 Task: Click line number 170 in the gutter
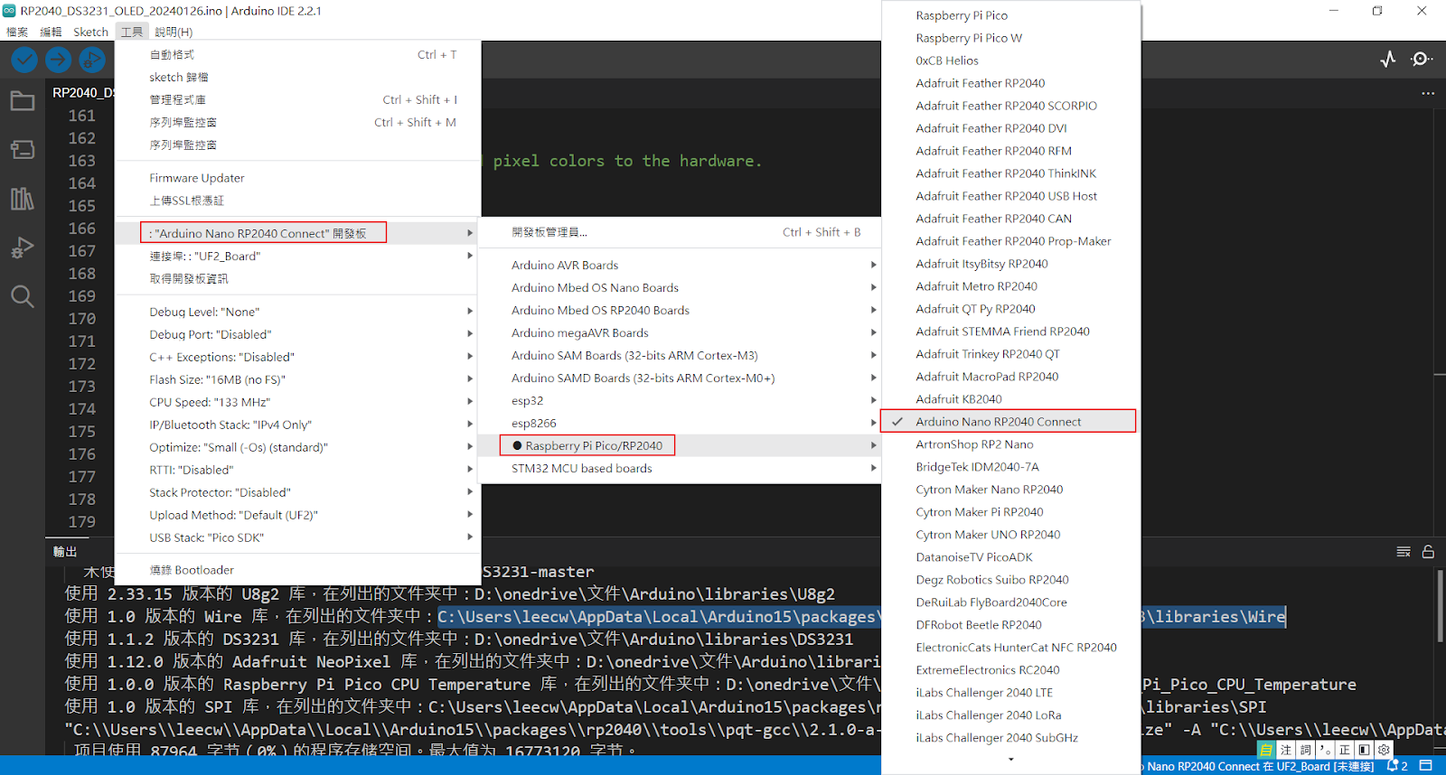tap(81, 319)
